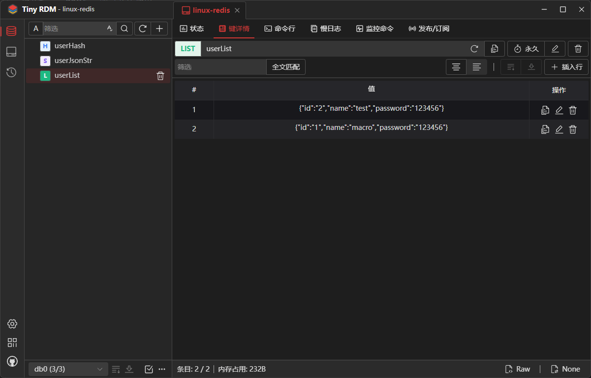Edit list row 1 value
This screenshot has width=591, height=378.
coord(559,110)
